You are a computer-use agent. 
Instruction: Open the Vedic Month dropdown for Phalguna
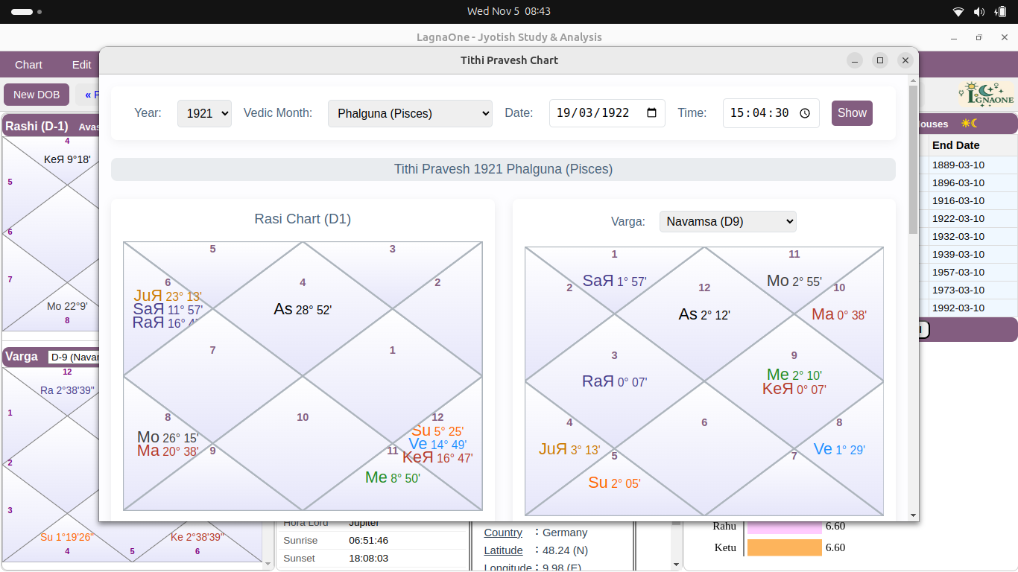[x=410, y=112]
